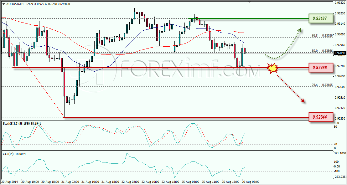Click the 25 Aug 03:00 time label
The width and height of the screenshot is (347, 185).
[x=190, y=182]
